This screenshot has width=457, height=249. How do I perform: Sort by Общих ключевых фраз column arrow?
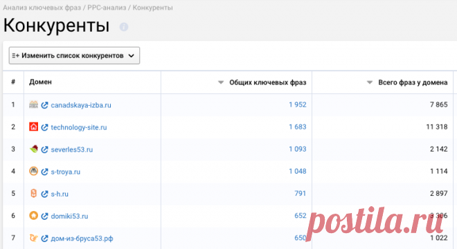point(221,83)
